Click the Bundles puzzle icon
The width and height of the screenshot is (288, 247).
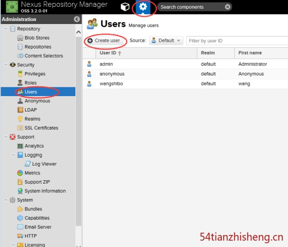20,209
